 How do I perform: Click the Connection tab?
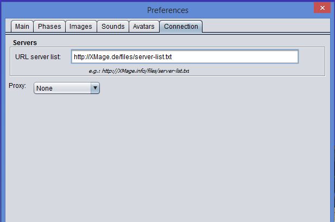click(x=181, y=27)
